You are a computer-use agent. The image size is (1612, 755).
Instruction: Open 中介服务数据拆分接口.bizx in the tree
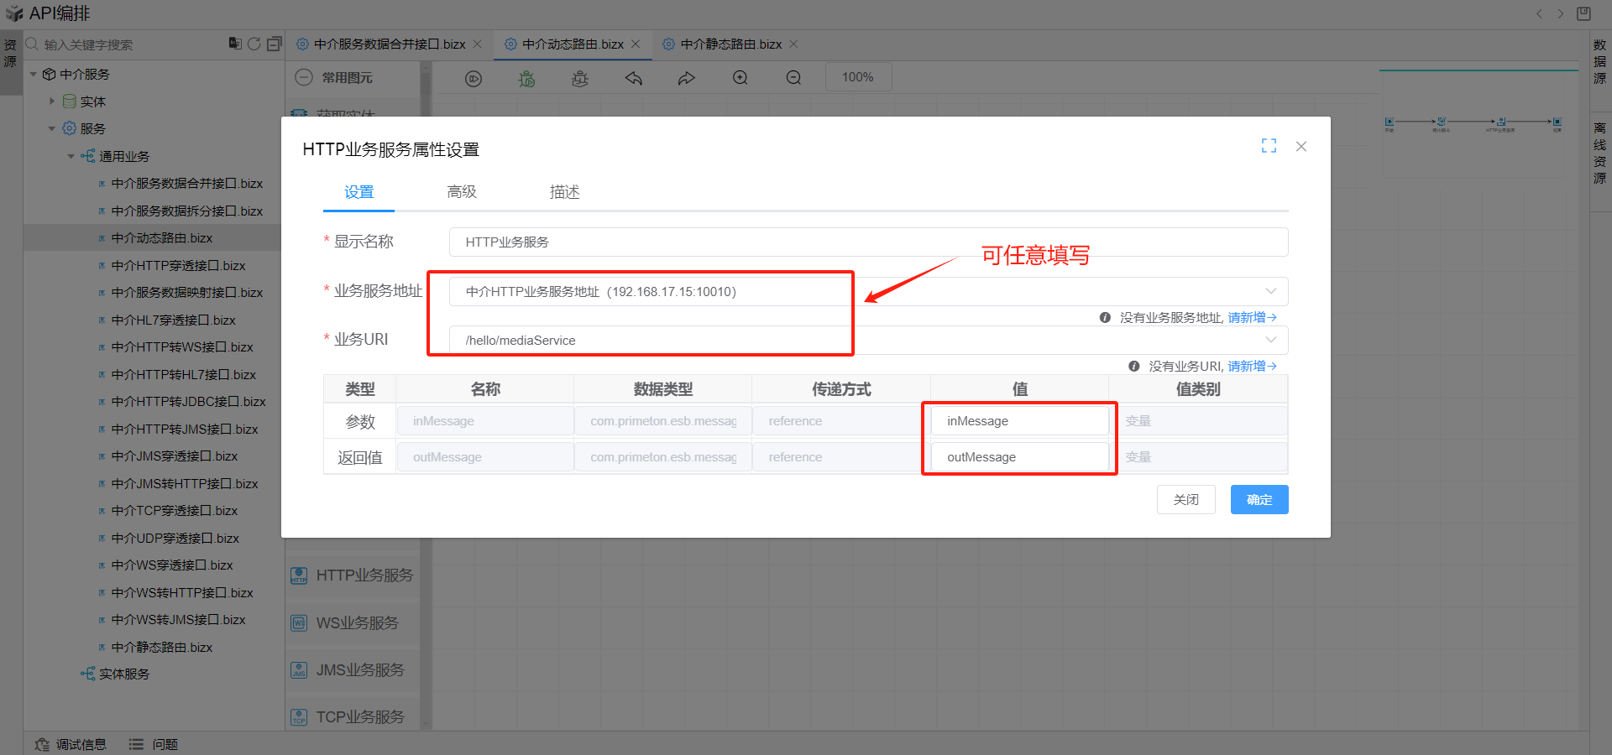pyautogui.click(x=186, y=211)
